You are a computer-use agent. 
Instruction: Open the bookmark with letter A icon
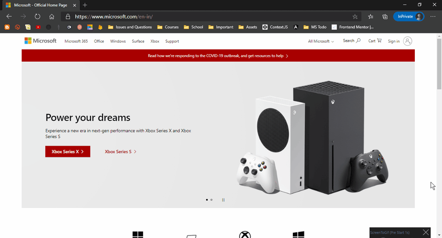(296, 27)
